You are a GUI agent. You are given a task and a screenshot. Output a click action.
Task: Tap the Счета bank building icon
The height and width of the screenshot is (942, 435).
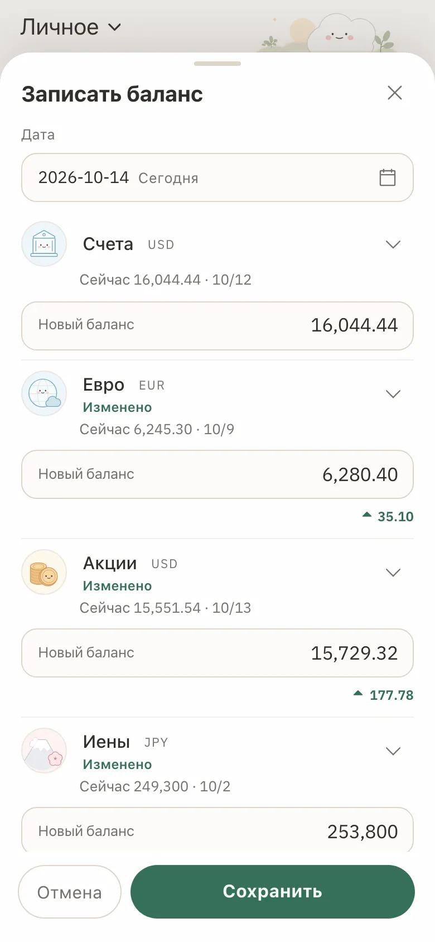coord(44,244)
